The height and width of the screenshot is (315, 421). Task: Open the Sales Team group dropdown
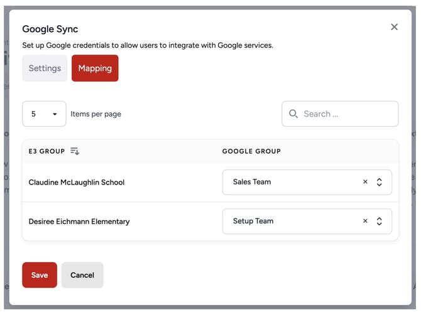coord(289,183)
